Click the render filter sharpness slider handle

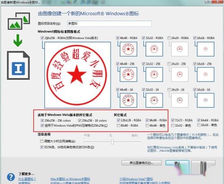click(x=112, y=142)
